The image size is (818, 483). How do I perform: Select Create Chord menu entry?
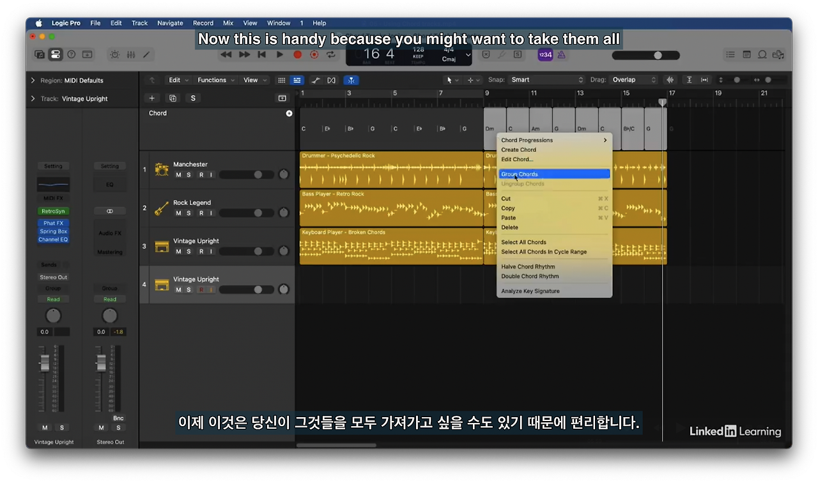coord(554,149)
